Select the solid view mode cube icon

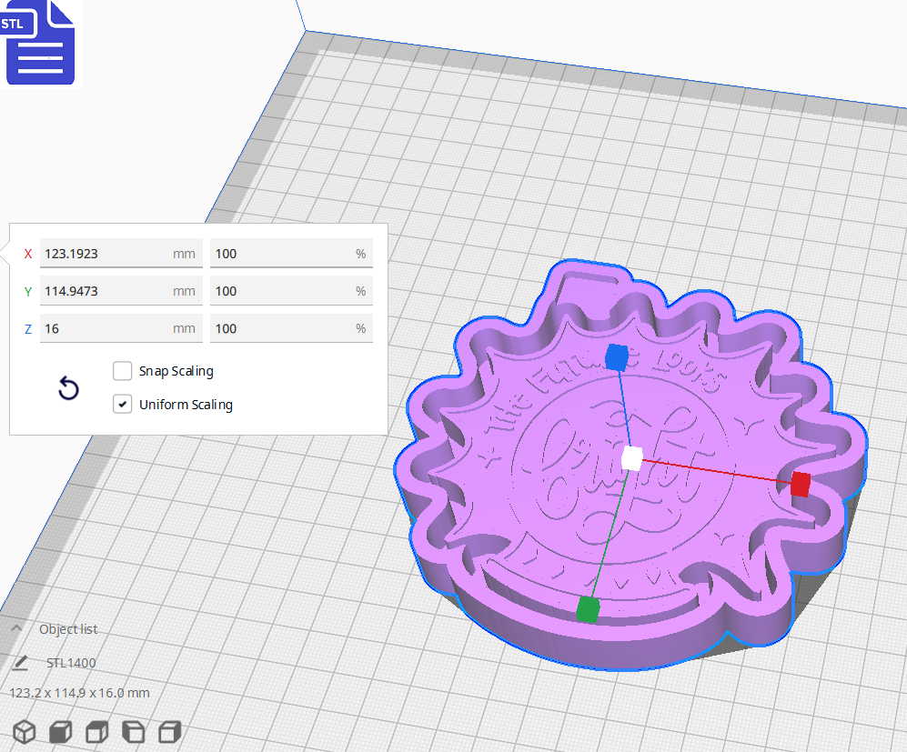coord(59,731)
